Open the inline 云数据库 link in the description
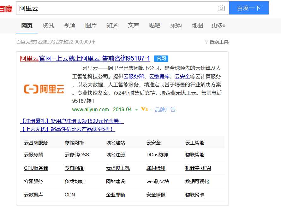This screenshot has height=215, width=281. click(159, 77)
